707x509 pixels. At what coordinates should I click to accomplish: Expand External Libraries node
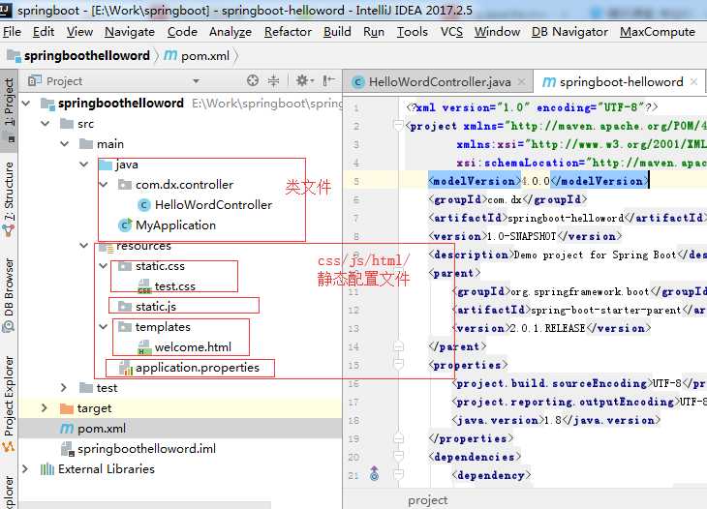click(x=25, y=469)
